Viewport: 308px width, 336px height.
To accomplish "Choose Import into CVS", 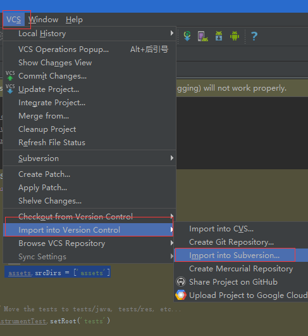I will point(241,229).
